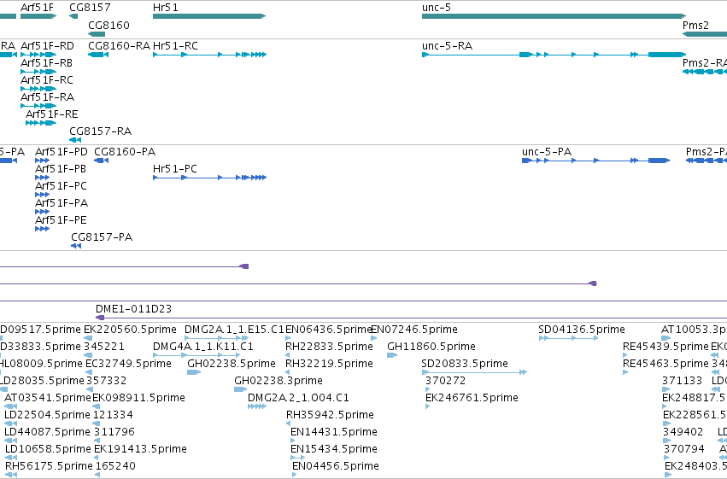Select protein Arf51F-PE
The image size is (727, 479).
42,229
